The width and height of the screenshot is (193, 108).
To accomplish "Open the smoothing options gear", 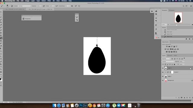I will (x=72, y=6).
